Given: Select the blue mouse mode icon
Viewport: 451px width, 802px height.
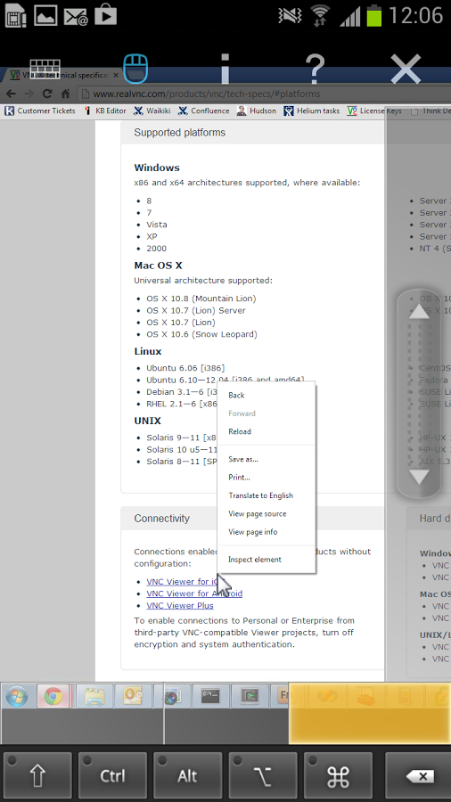Looking at the screenshot, I should coord(135,69).
